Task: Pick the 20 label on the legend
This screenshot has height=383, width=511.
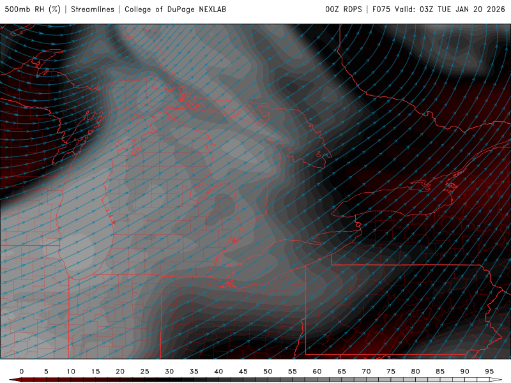Action: [120, 372]
